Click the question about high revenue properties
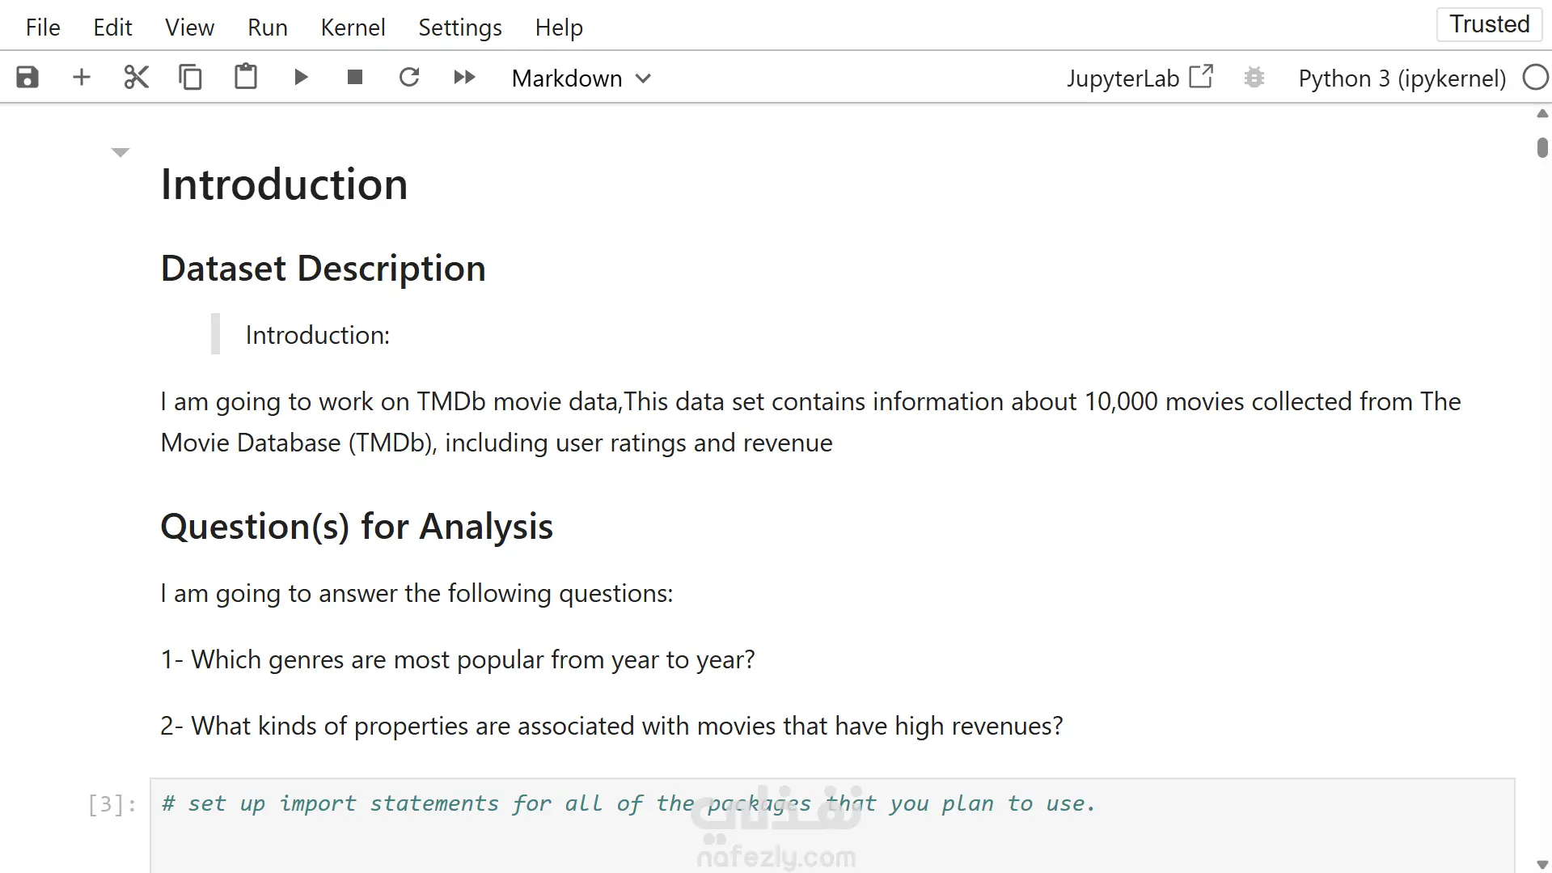 (x=611, y=726)
